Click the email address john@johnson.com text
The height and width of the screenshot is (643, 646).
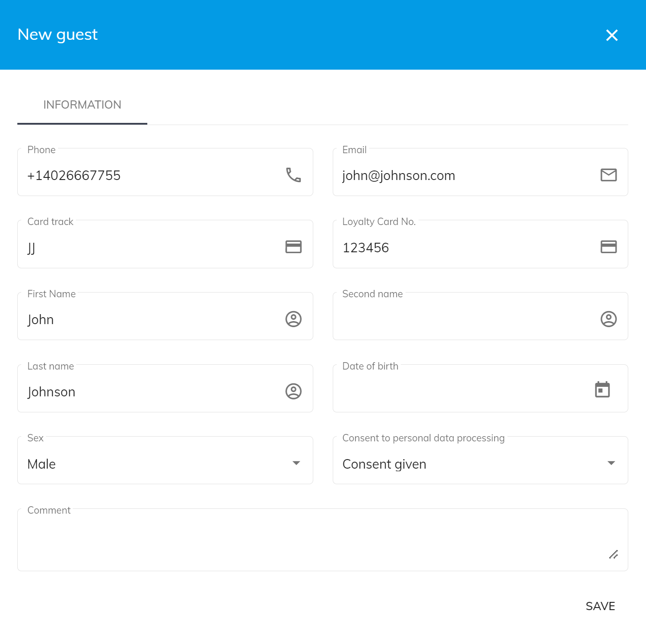(399, 176)
